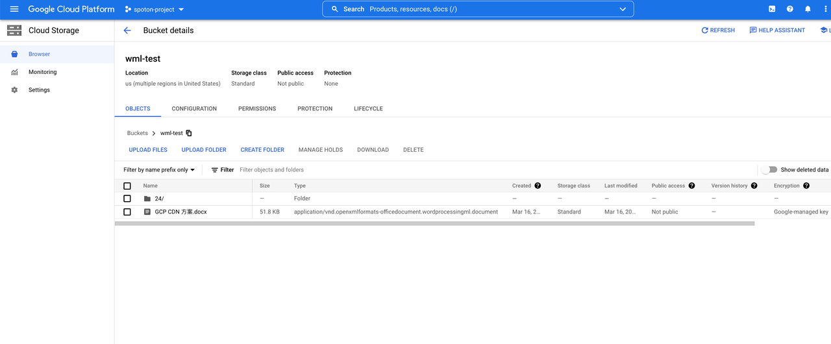Enable Show deleted data switch
The width and height of the screenshot is (831, 344).
coord(769,170)
